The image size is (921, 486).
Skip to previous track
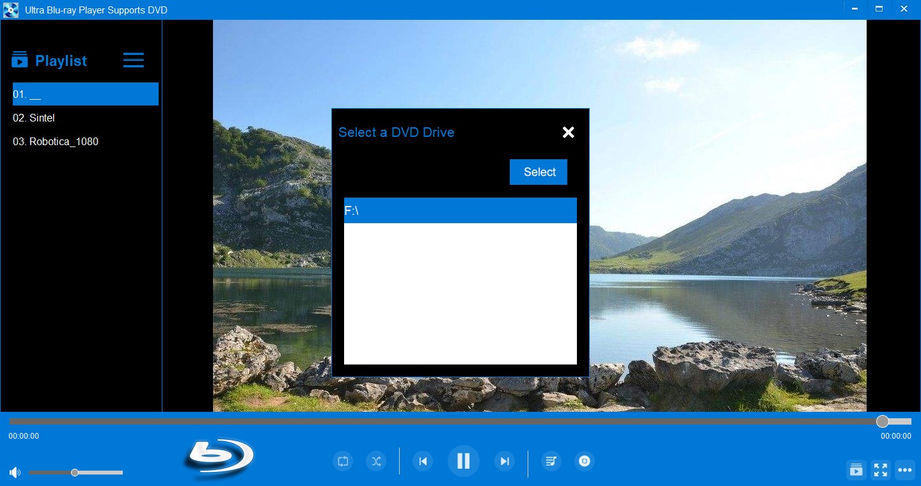coord(423,461)
